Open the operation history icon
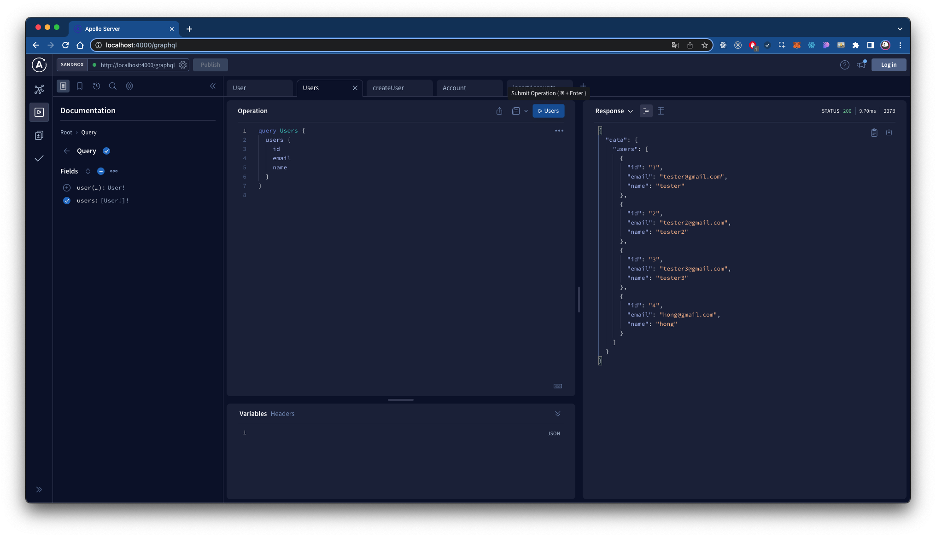This screenshot has width=936, height=537. tap(96, 86)
